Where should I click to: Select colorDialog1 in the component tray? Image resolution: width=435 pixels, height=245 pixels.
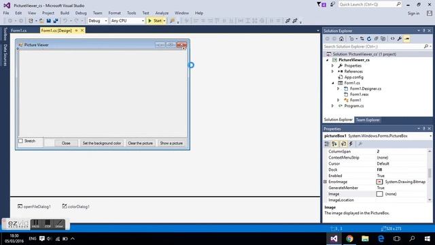pos(75,206)
